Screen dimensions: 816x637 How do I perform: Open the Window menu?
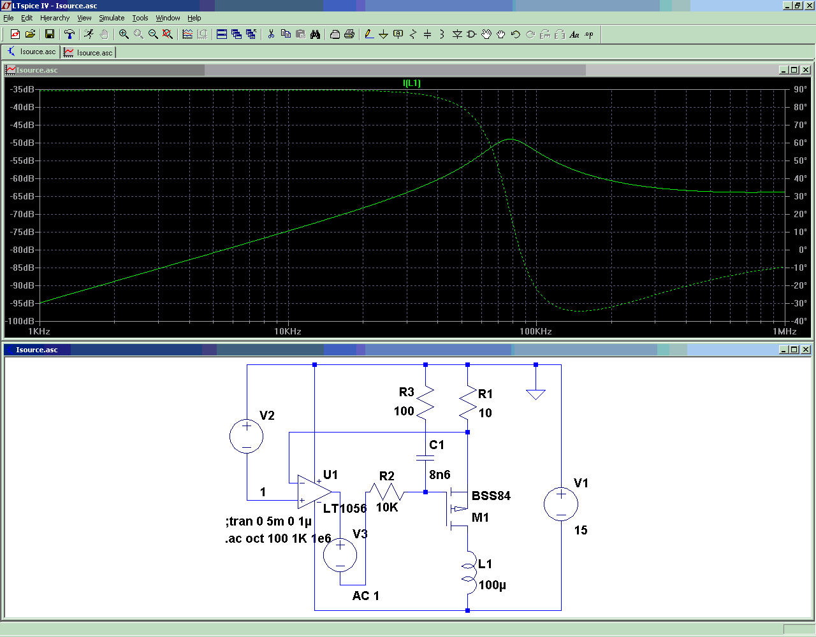tap(168, 18)
